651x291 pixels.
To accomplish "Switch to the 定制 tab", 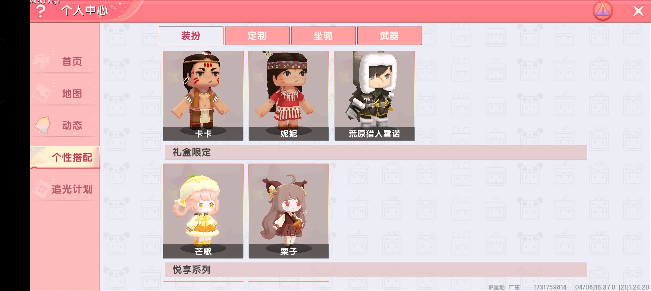I will [x=257, y=36].
